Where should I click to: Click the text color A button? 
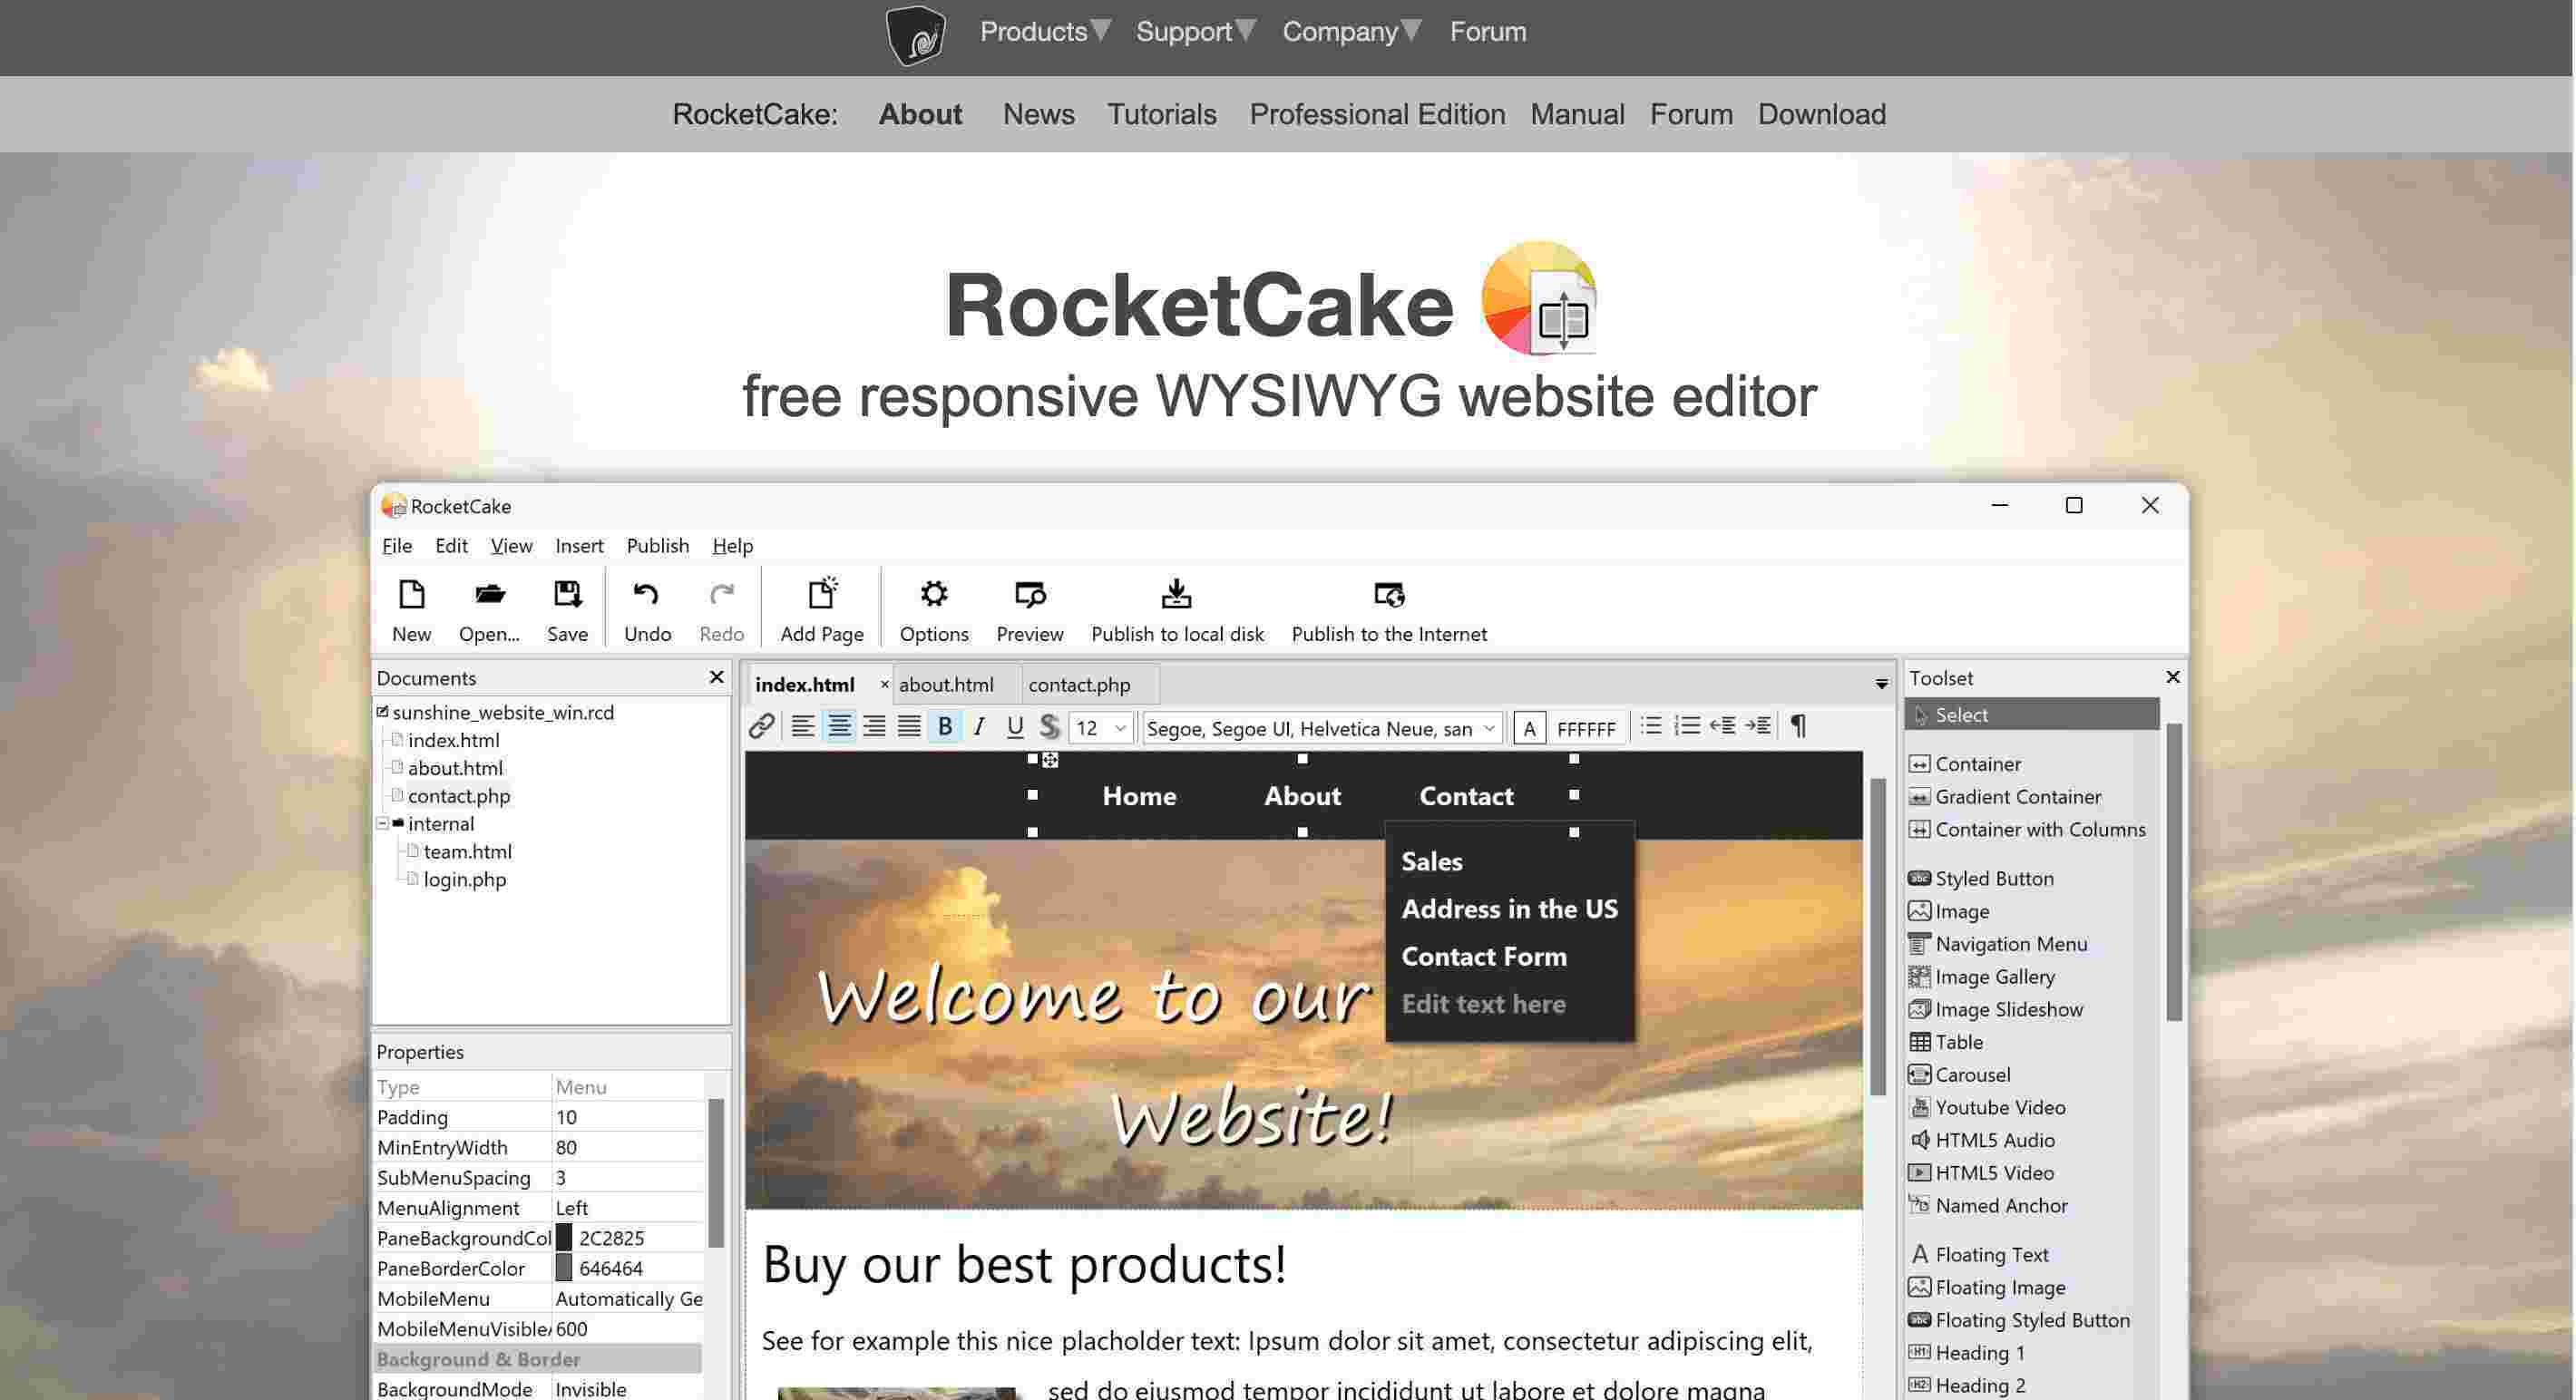click(x=1529, y=728)
